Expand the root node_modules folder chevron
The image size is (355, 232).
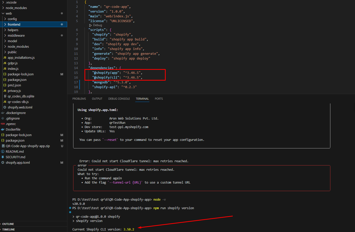click(3, 8)
